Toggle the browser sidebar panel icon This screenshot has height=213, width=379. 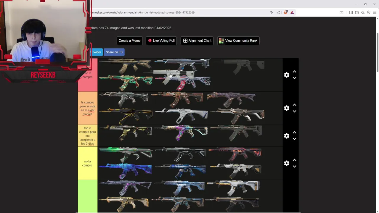[x=351, y=12]
